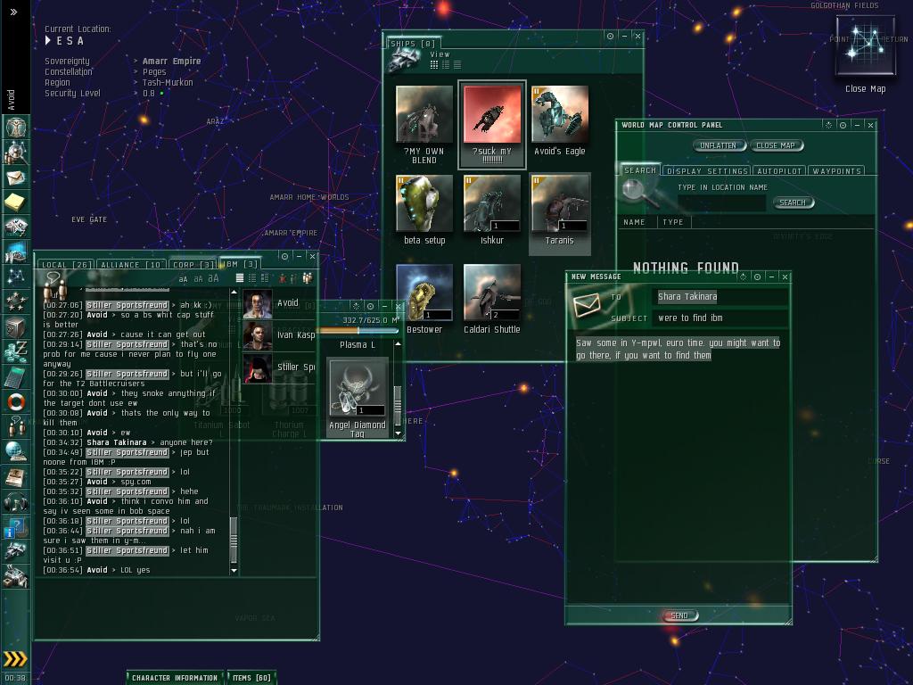Viewport: 913px width, 685px height.
Task: Switch chat to compact text-only view mode
Action: pyautogui.click(x=239, y=278)
